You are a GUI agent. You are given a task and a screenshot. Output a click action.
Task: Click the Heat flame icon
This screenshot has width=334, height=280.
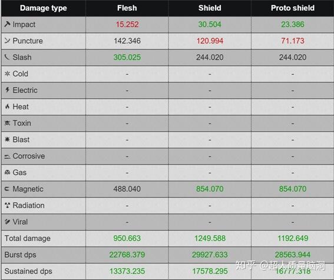[7, 106]
